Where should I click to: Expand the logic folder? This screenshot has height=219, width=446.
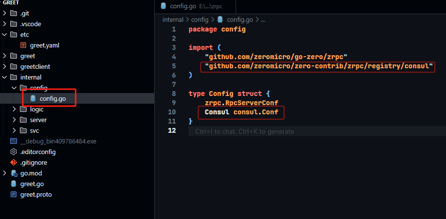click(x=14, y=109)
